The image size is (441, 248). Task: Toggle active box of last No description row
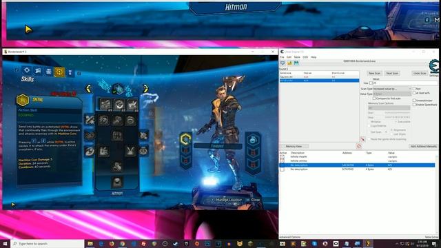[x=283, y=169]
